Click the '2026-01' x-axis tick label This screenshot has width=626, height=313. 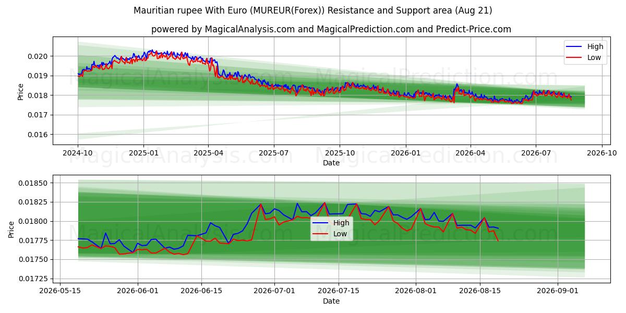[406, 153]
